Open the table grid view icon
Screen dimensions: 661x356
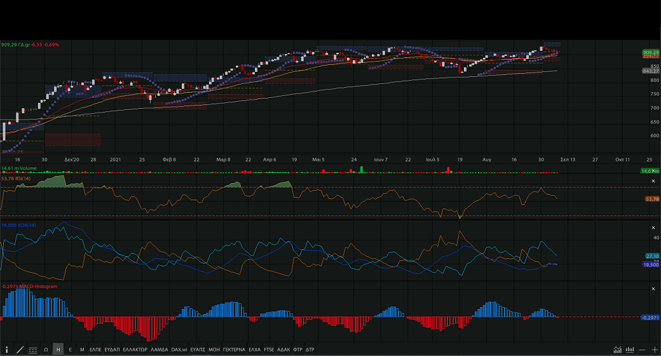pyautogui.click(x=32, y=350)
